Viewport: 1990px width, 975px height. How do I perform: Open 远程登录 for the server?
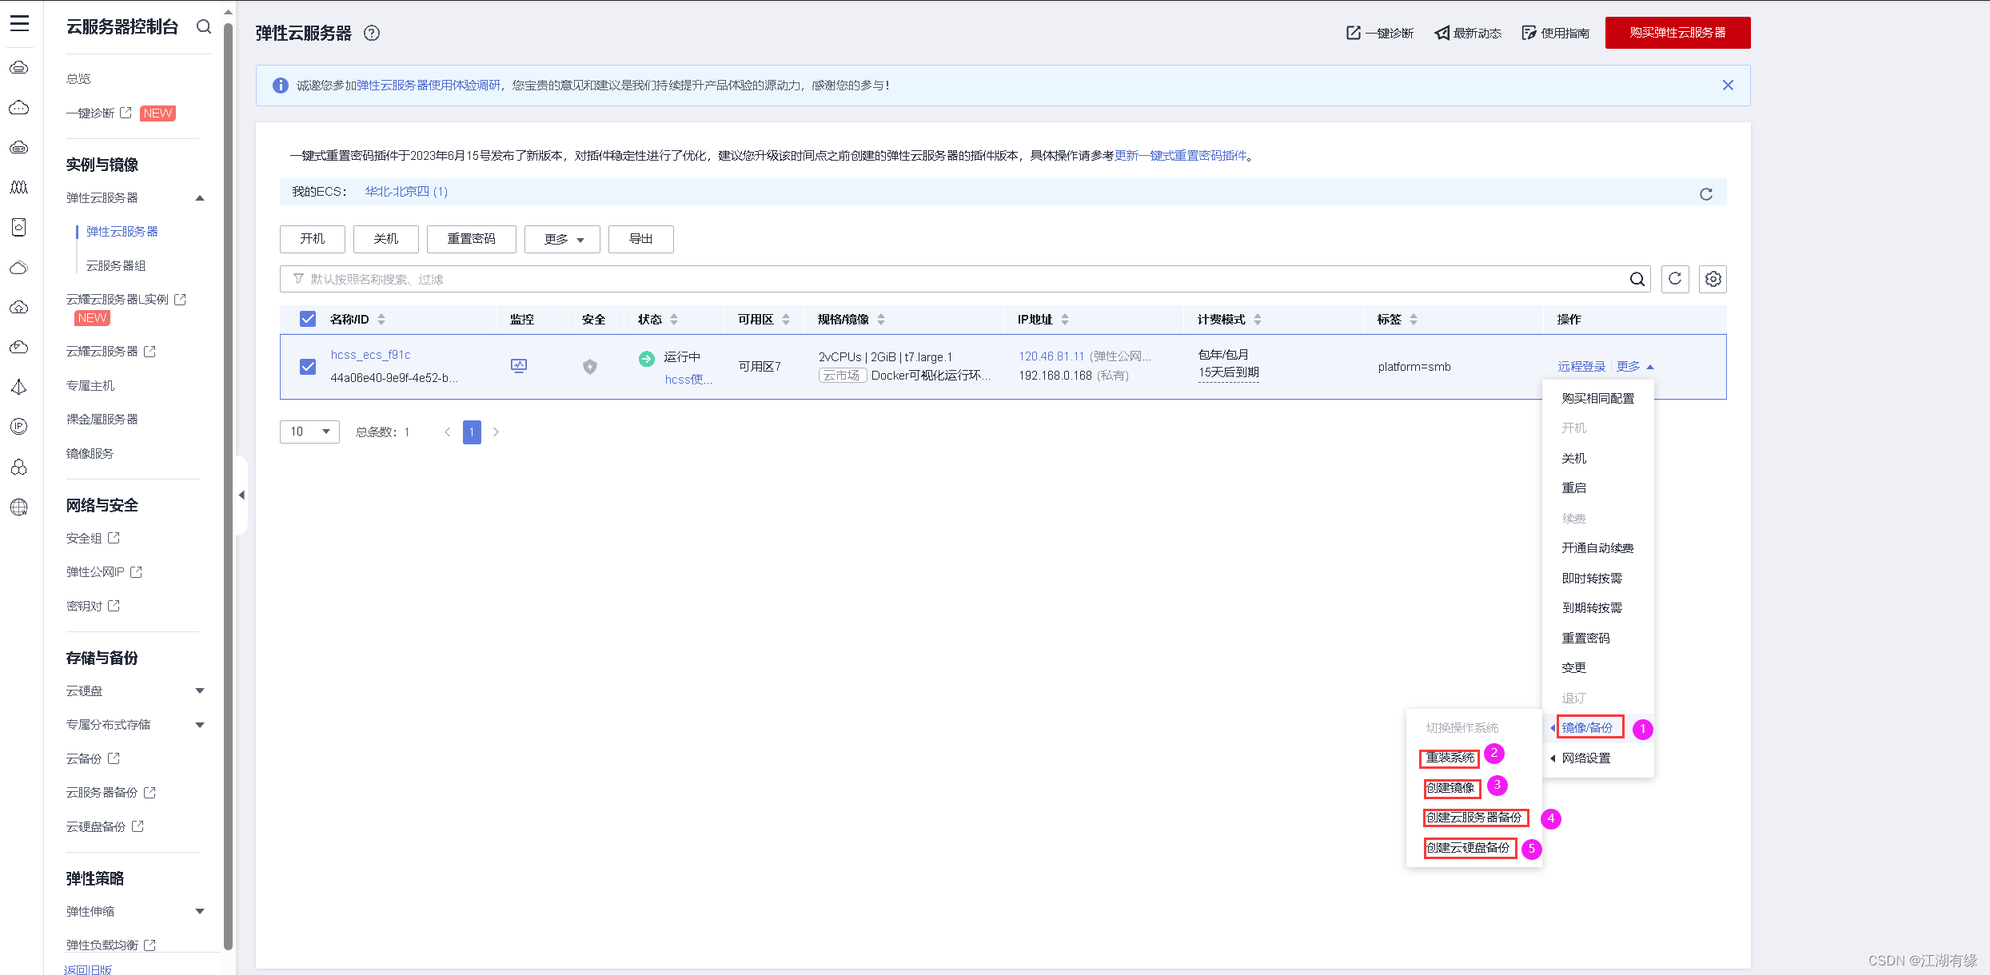pos(1581,366)
